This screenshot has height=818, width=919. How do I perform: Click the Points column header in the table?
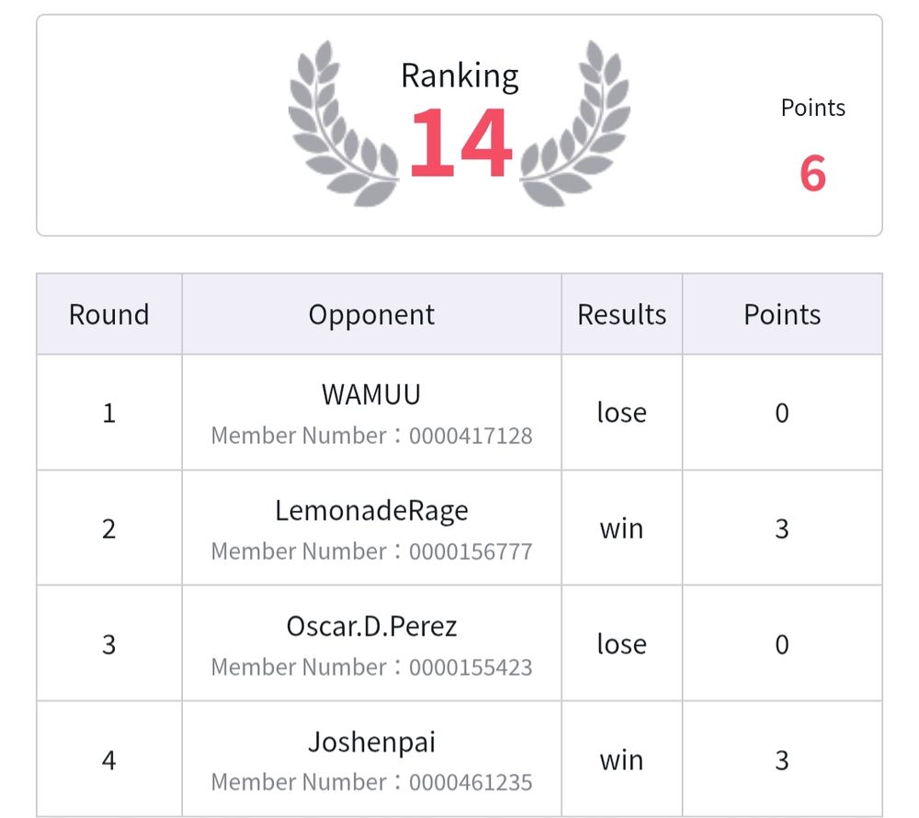coord(782,314)
